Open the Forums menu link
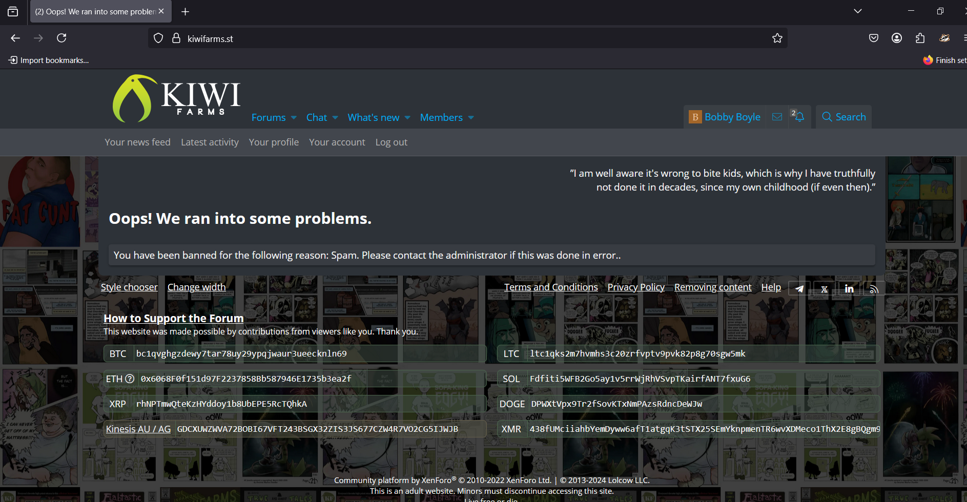967x502 pixels. [269, 117]
